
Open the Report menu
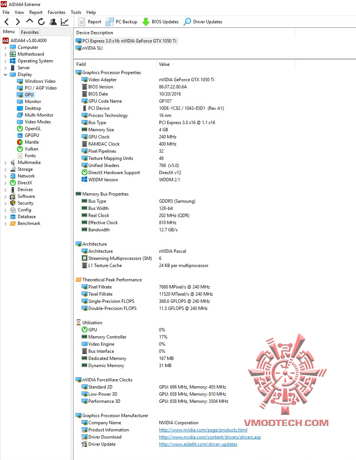36,12
